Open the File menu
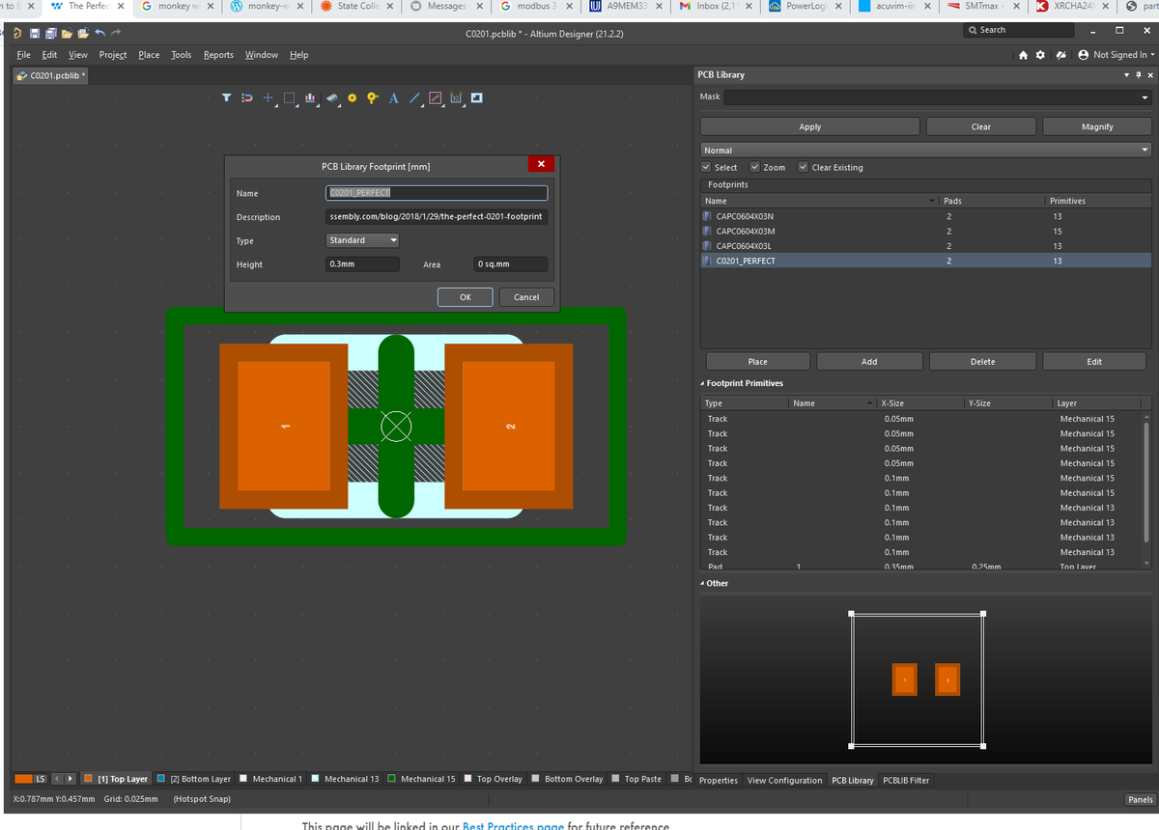Viewport: 1159px width, 830px height. (x=24, y=55)
